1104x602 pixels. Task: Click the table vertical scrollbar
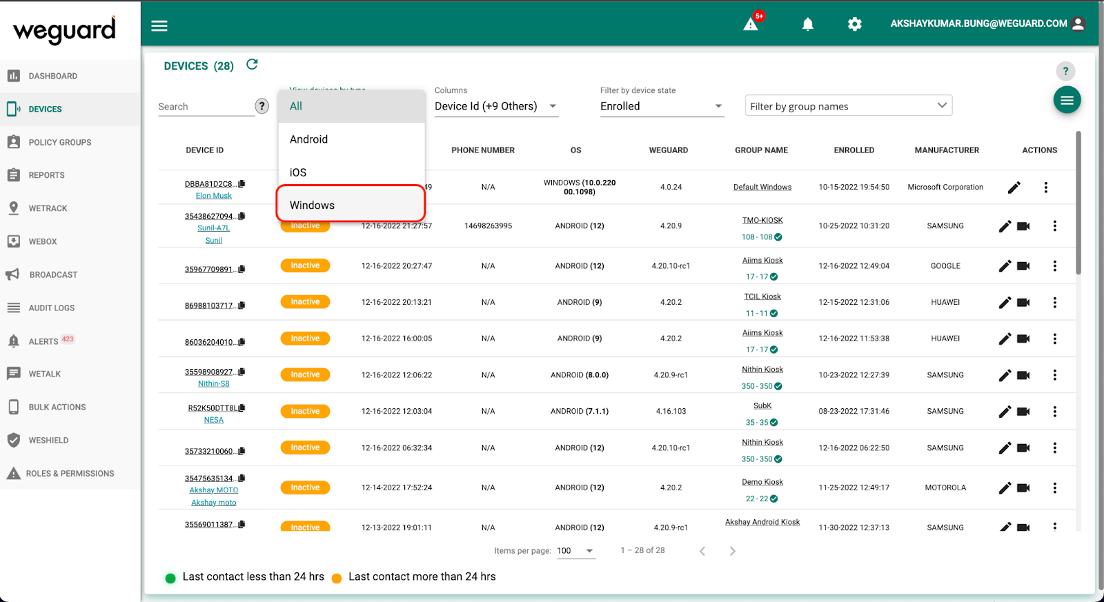coord(1078,203)
